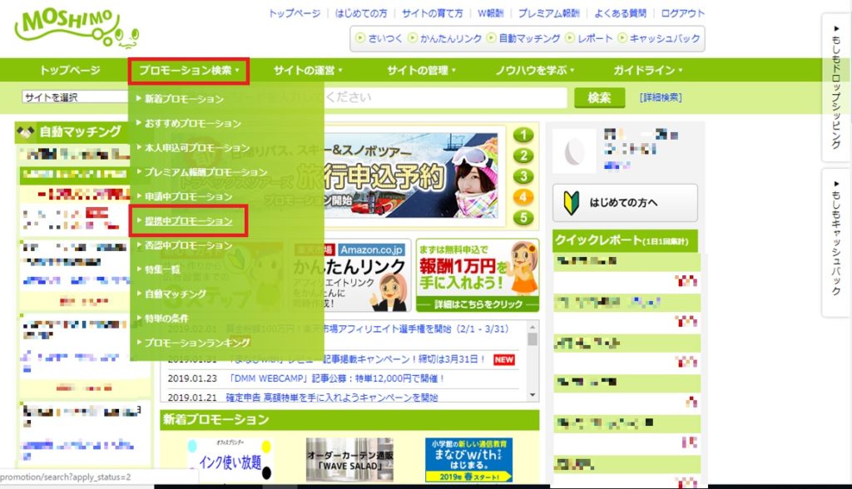Open the 詳細検索 link
The width and height of the screenshot is (852, 489).
click(x=661, y=98)
